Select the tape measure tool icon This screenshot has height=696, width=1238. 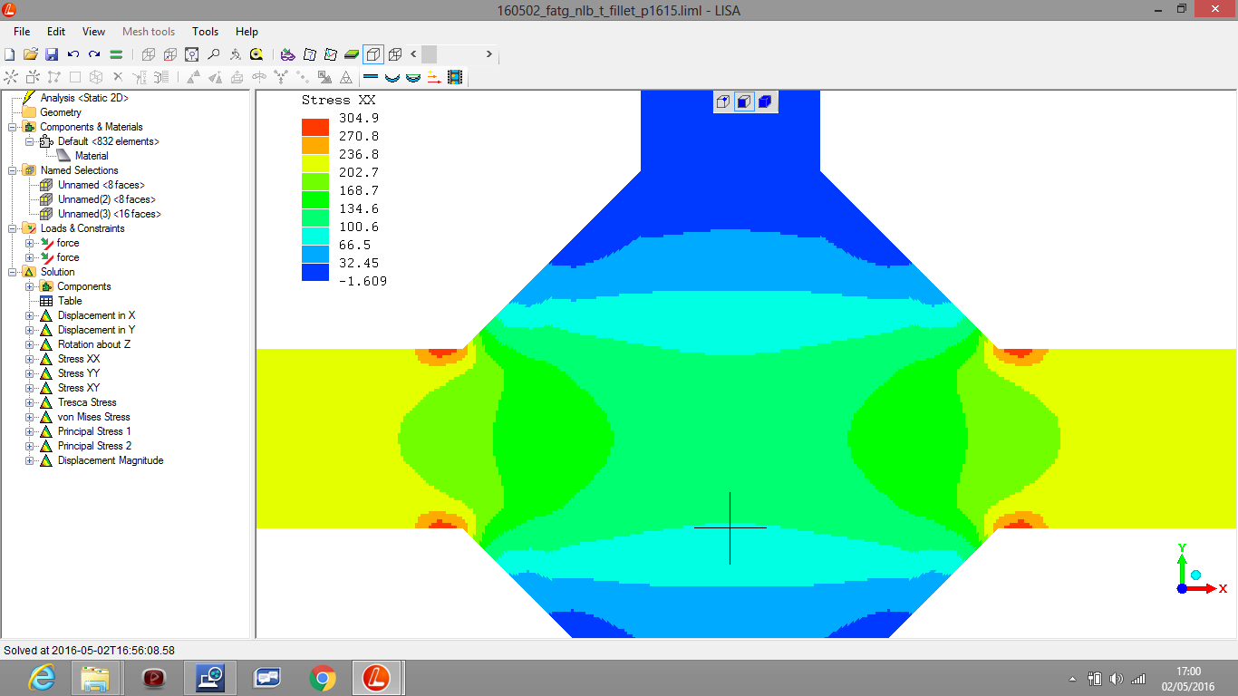tap(256, 54)
